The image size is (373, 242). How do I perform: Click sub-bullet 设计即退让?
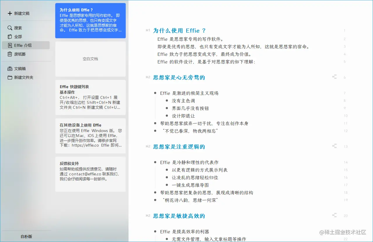coord(183,116)
